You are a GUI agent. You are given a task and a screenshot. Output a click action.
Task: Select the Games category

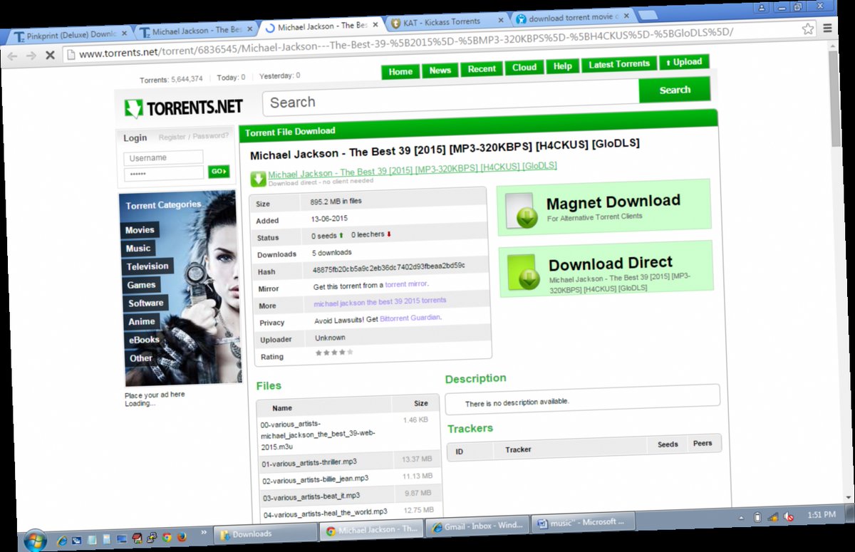tap(141, 285)
